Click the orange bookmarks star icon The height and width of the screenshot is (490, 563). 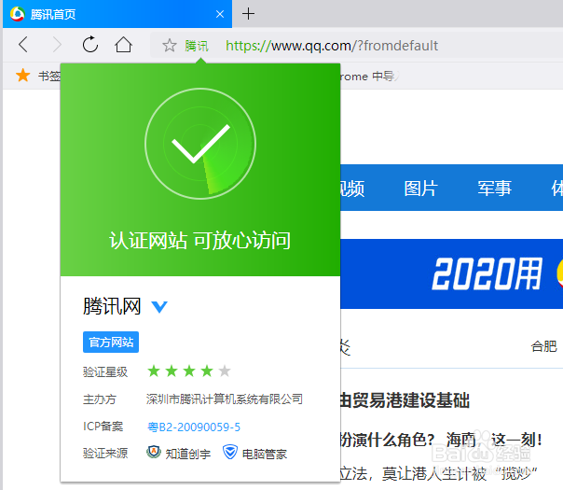pyautogui.click(x=23, y=76)
